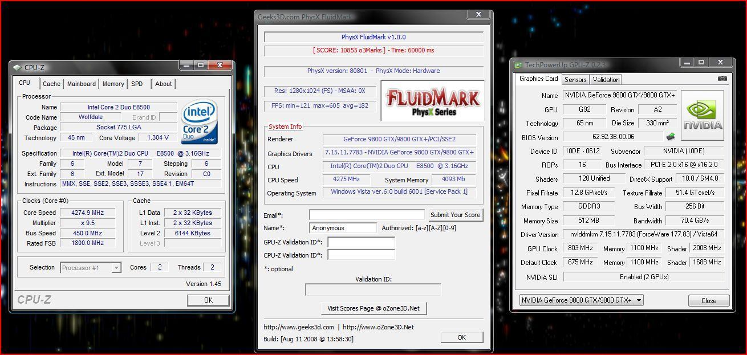Click the Submit Your Score button
Viewport: 747px width, 355px height.
coord(455,215)
